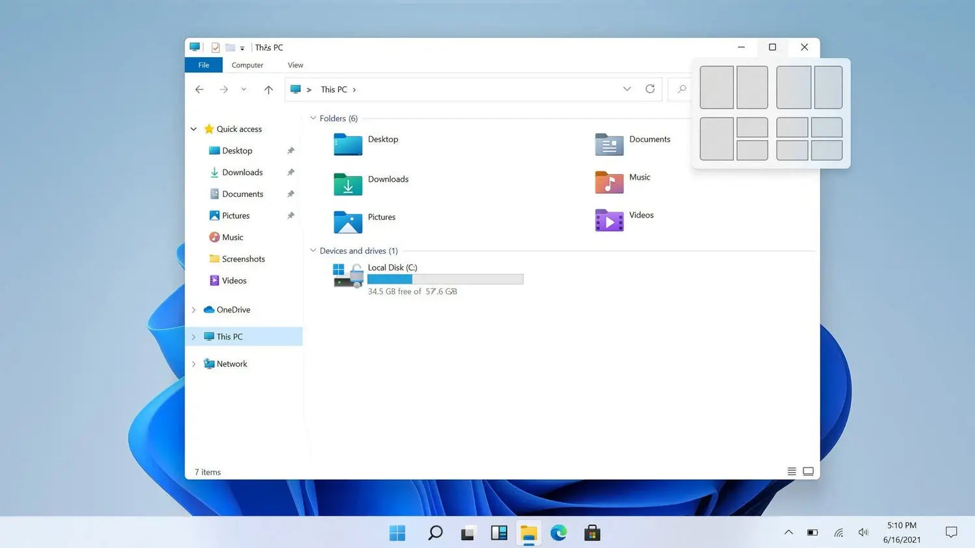
Task: Refresh the current folder view
Action: [x=650, y=89]
